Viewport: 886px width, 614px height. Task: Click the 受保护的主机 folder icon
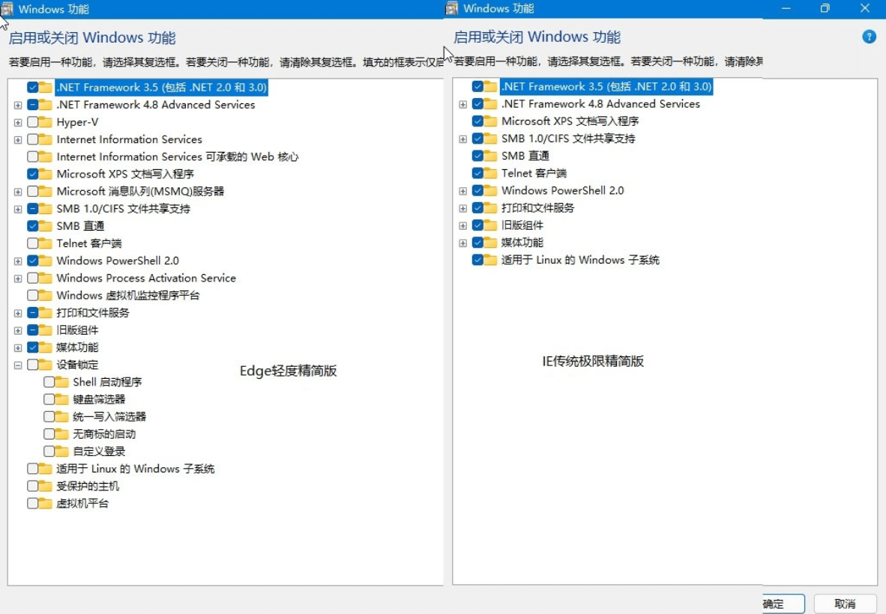point(46,486)
